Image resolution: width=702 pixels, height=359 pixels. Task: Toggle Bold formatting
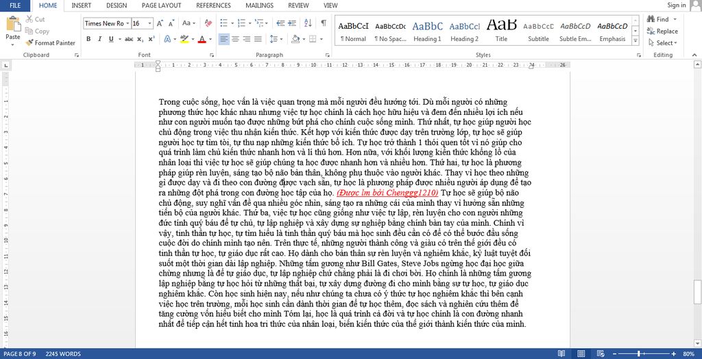[88, 39]
